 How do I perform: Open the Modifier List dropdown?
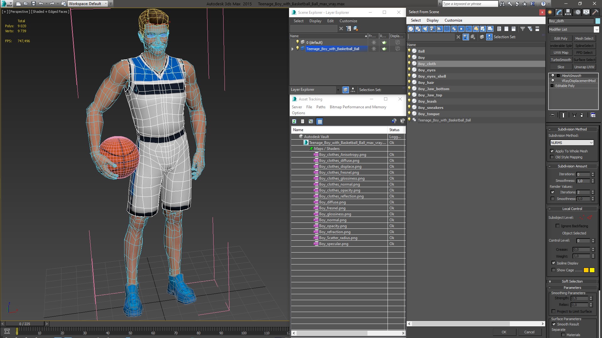pyautogui.click(x=596, y=29)
